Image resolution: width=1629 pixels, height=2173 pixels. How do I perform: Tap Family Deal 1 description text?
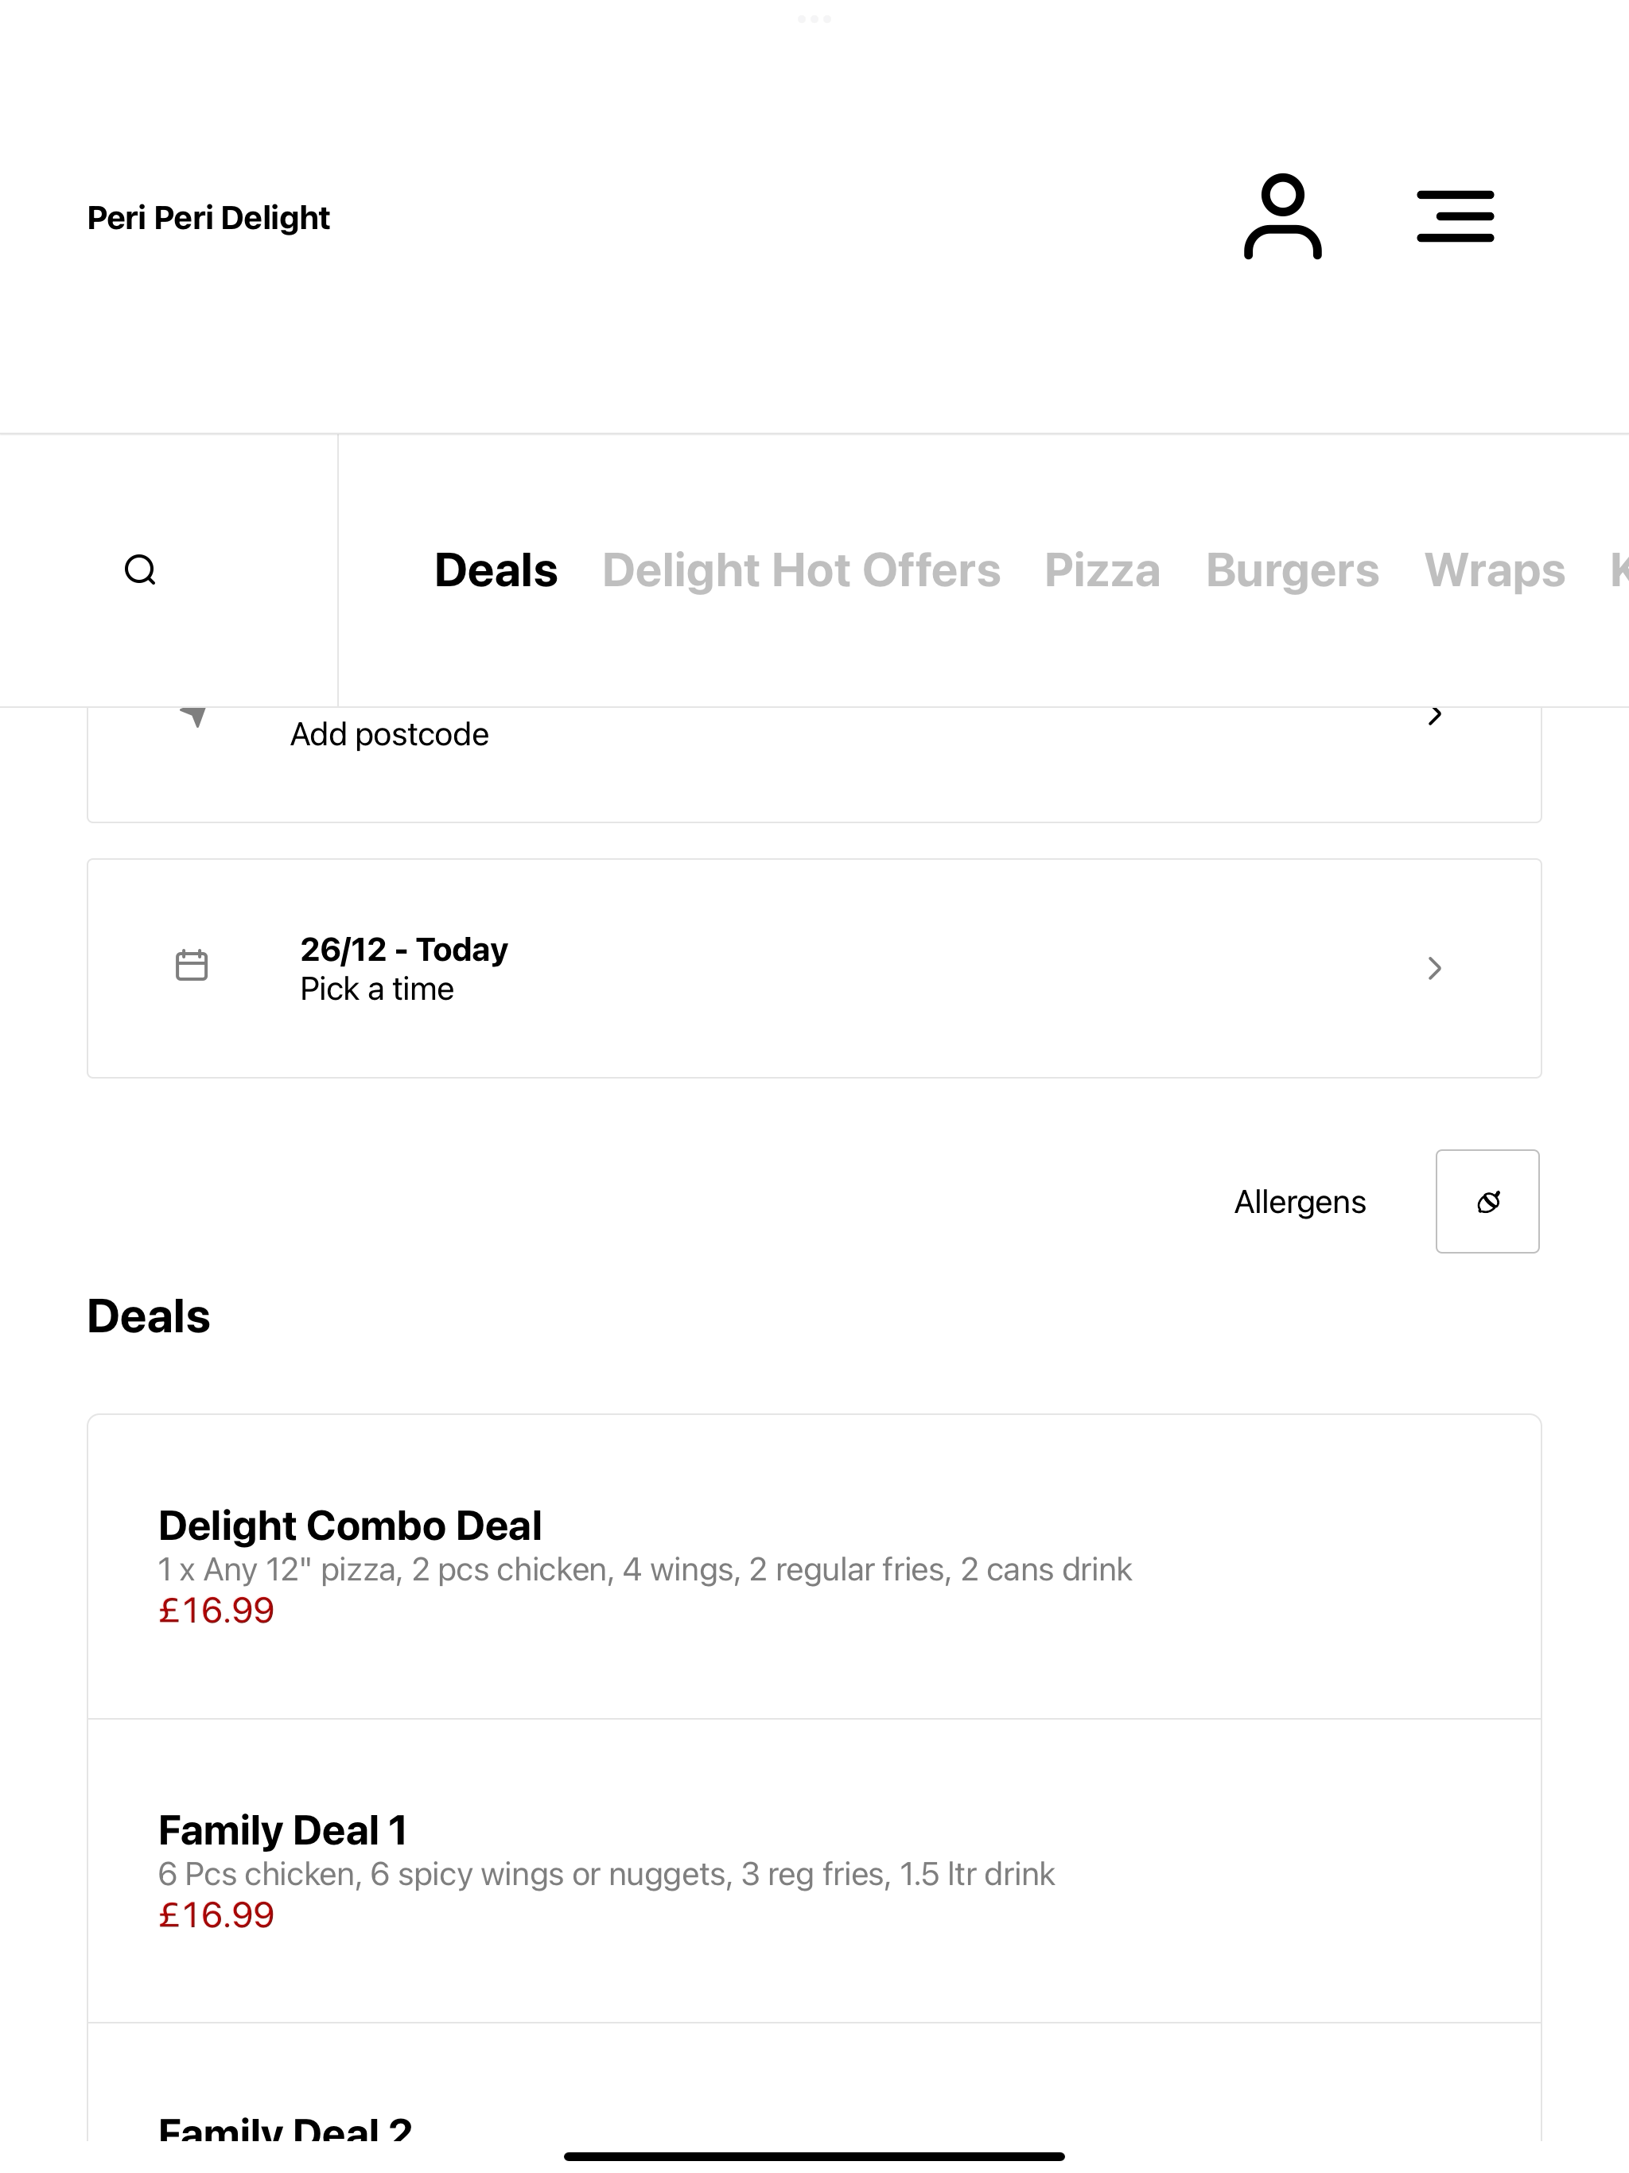(606, 1875)
